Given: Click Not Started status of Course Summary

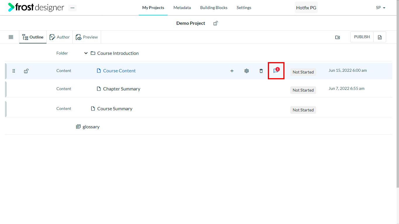Looking at the screenshot, I should pyautogui.click(x=303, y=110).
